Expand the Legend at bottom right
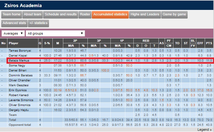This screenshot has height=132, width=214. point(204,130)
